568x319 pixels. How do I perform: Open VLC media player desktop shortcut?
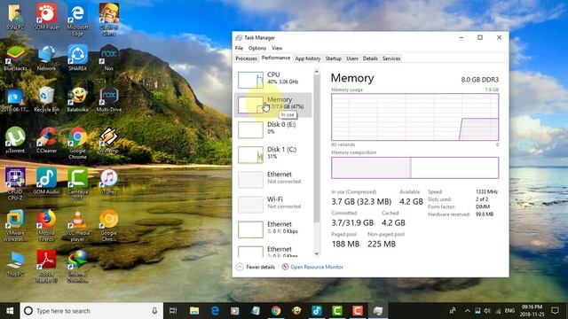coord(77,226)
